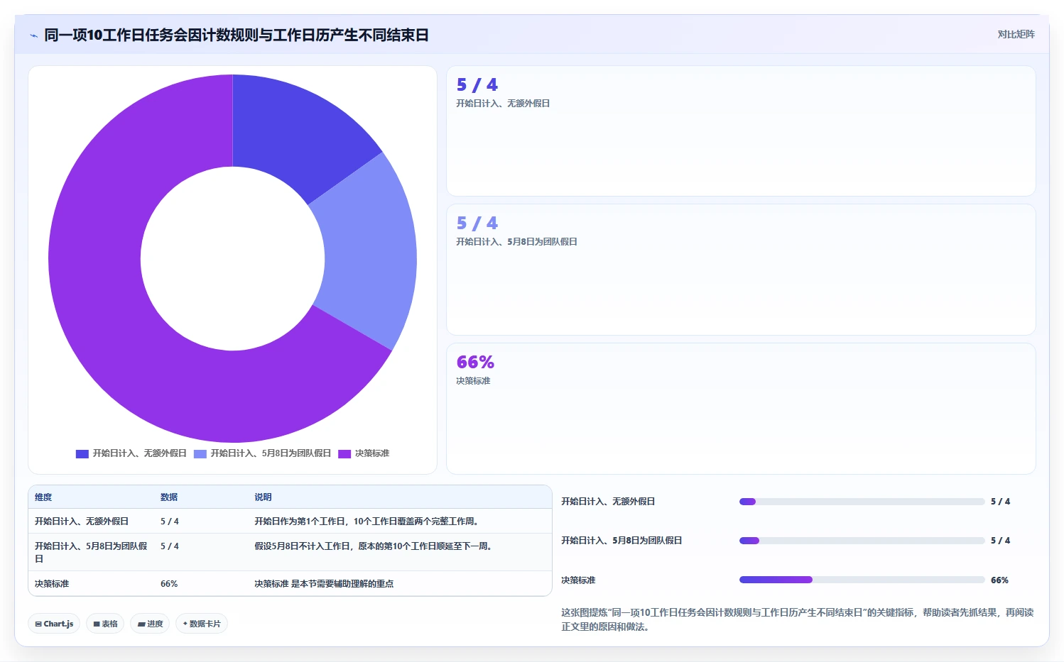This screenshot has height=662, width=1064.
Task: Click the 66% data card value
Action: coord(475,363)
